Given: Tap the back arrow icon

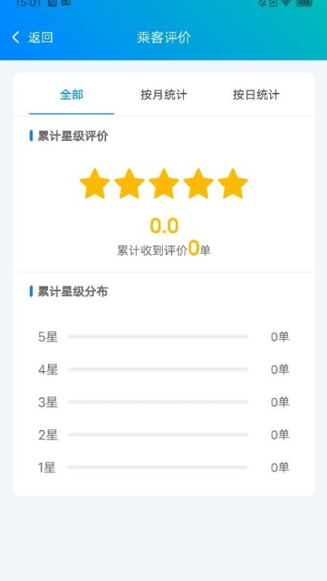Looking at the screenshot, I should point(16,38).
